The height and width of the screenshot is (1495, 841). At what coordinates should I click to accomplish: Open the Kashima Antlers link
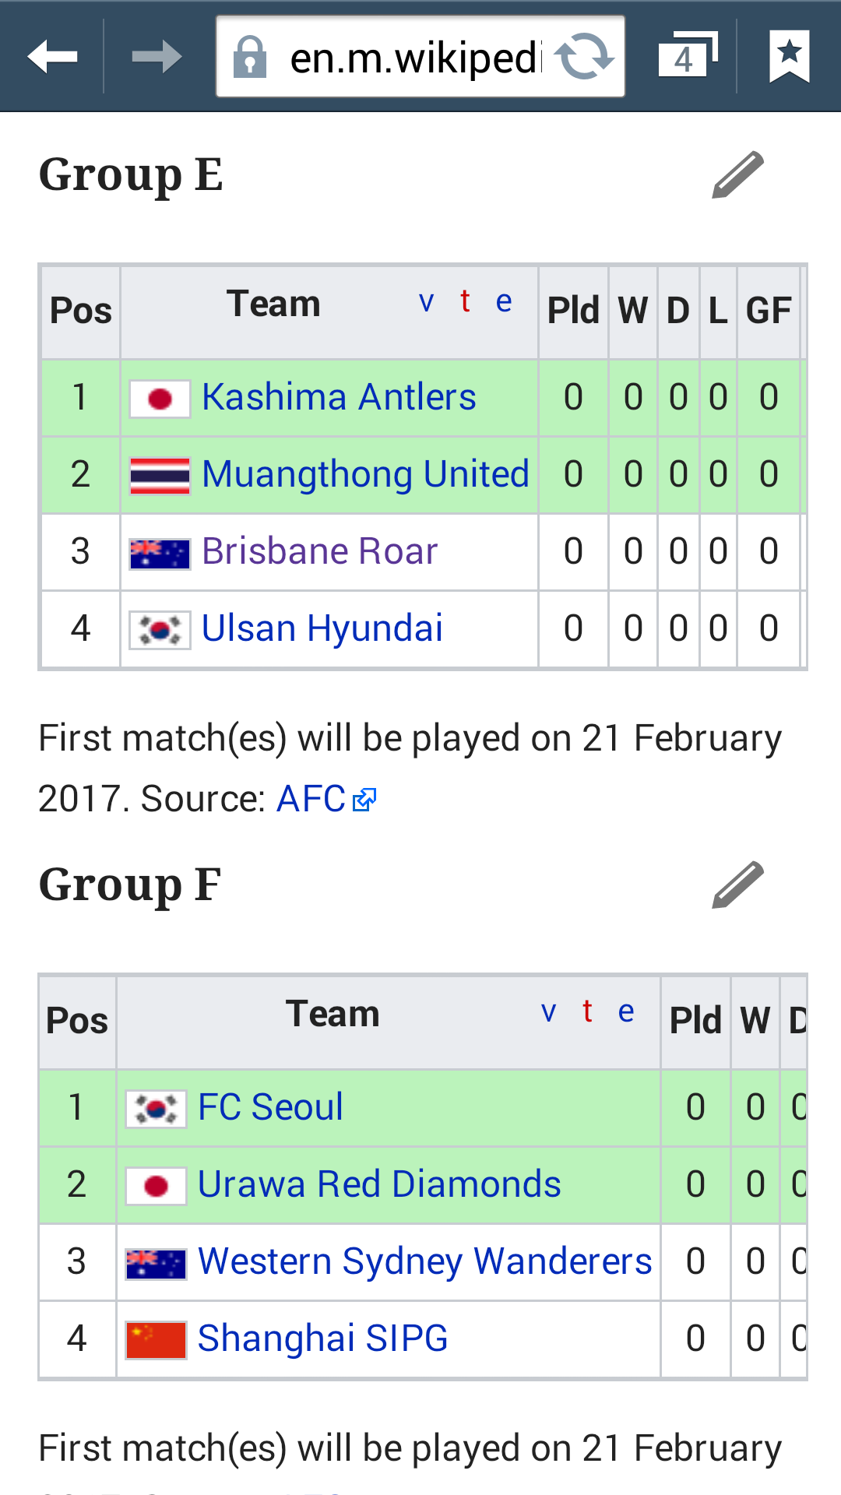[x=339, y=397]
